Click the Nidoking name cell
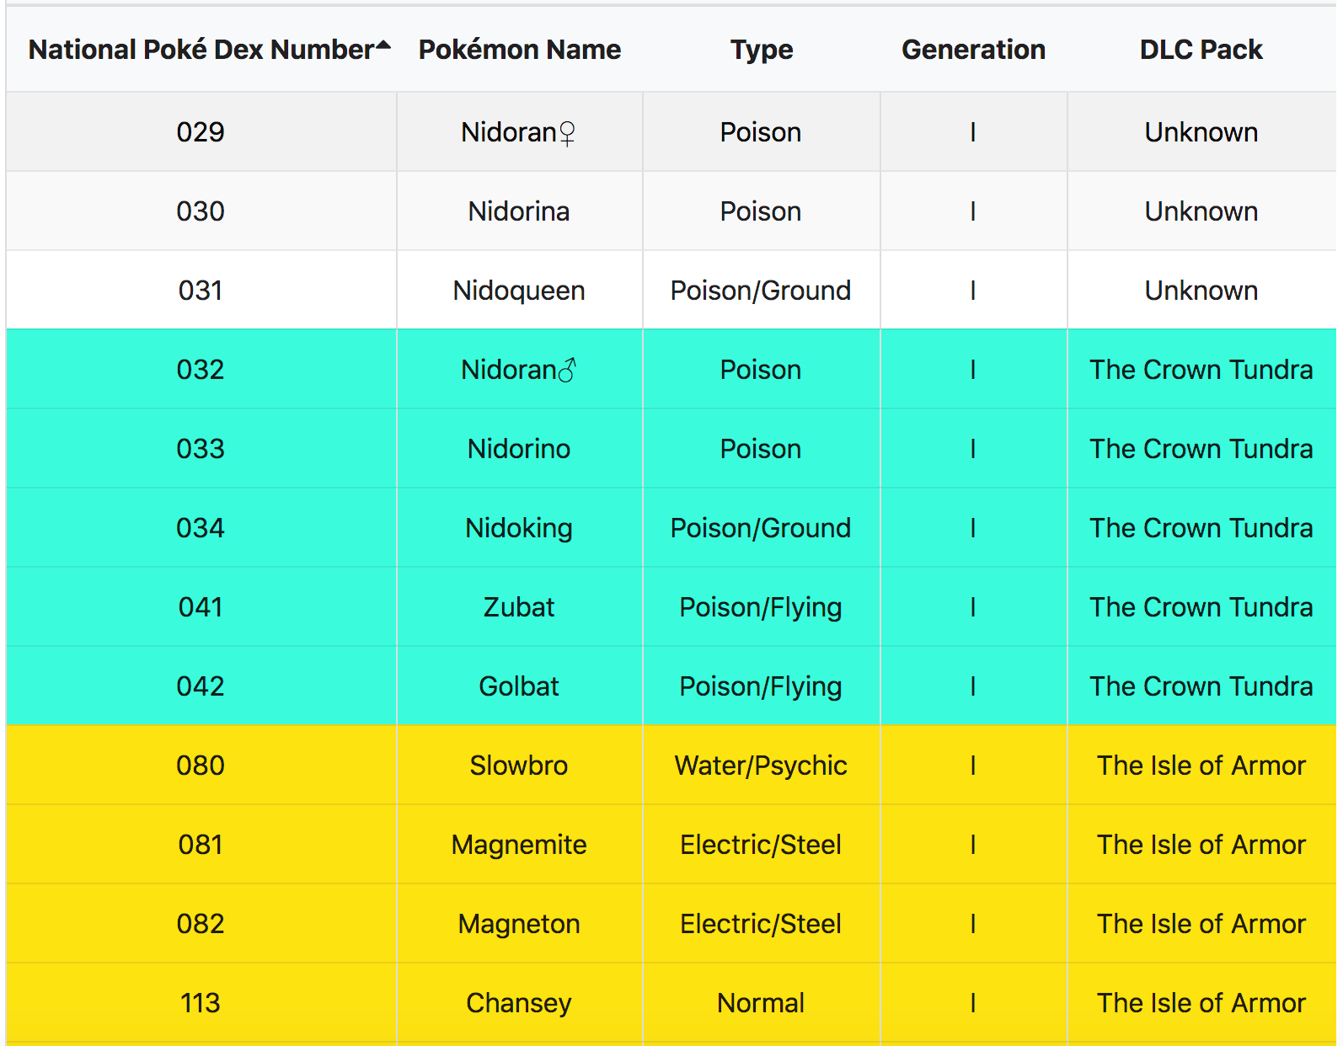Image resolution: width=1343 pixels, height=1046 pixels. click(519, 528)
